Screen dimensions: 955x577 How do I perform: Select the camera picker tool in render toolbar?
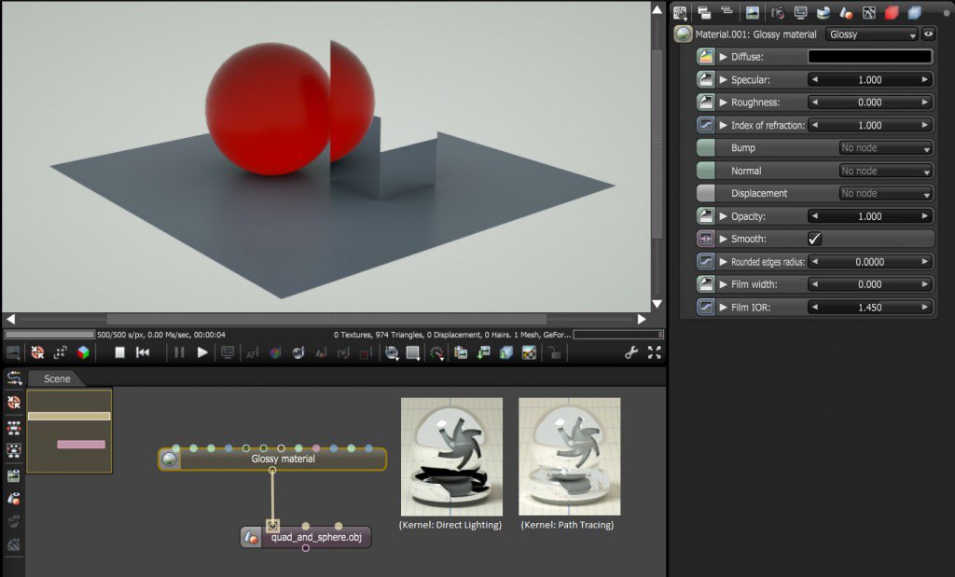[392, 353]
